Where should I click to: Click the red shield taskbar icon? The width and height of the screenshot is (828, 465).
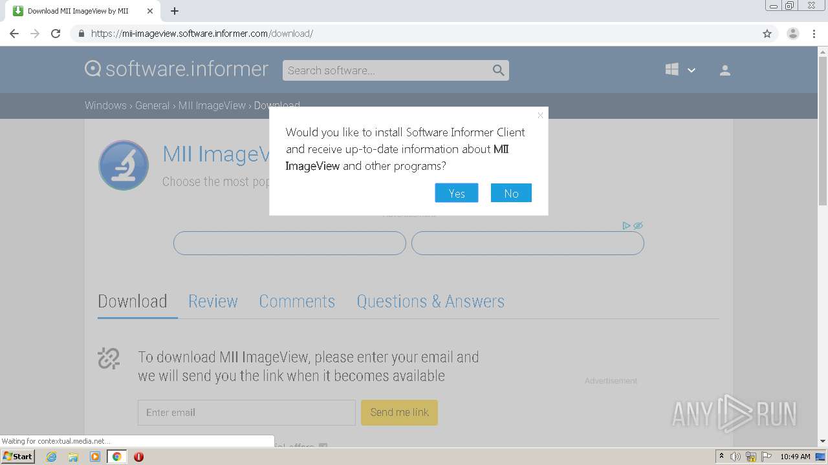point(138,457)
